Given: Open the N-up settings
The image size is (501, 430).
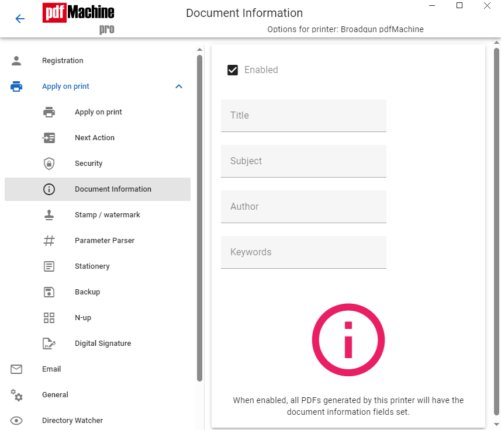Looking at the screenshot, I should (98, 318).
